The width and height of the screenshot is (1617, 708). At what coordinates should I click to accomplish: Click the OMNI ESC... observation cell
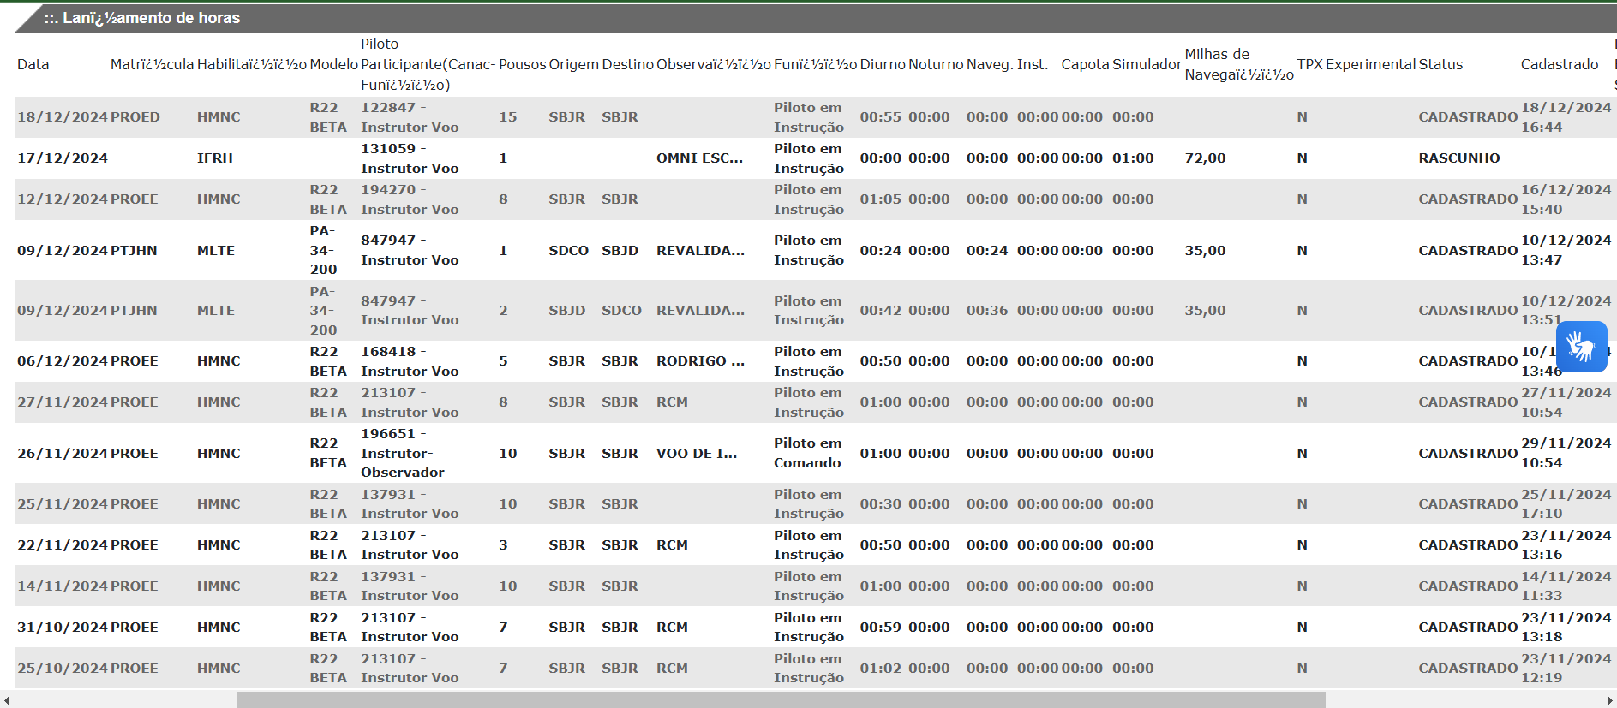click(699, 158)
